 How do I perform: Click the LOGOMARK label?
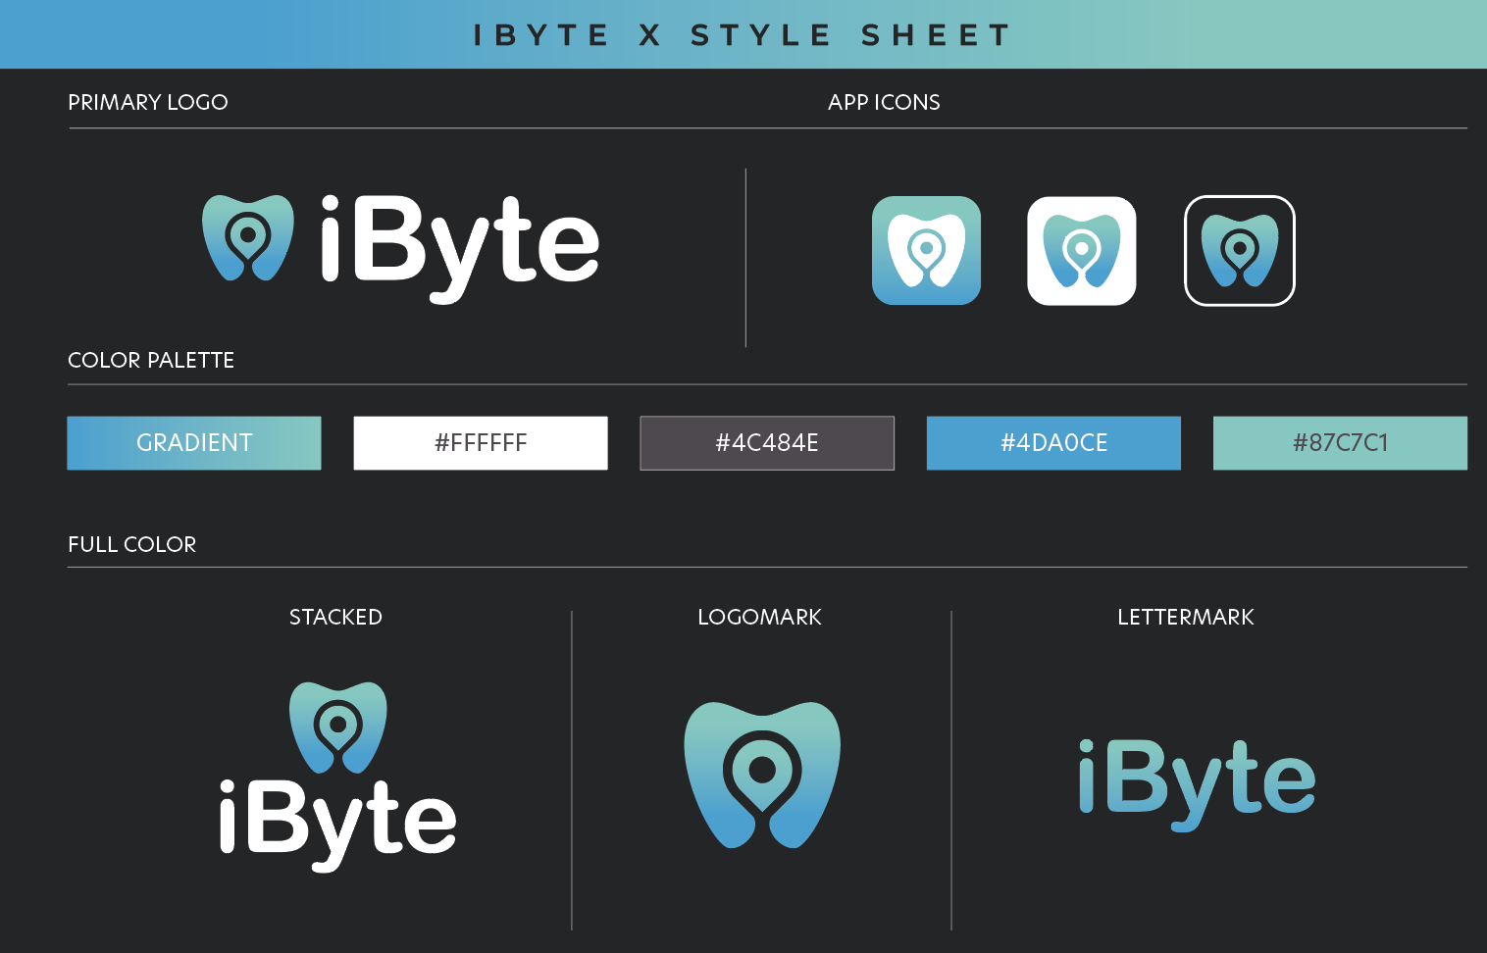[759, 617]
